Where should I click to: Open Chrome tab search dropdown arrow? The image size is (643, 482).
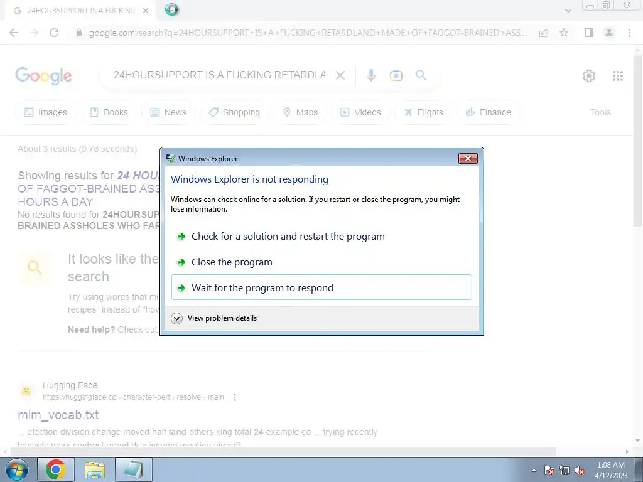(x=568, y=11)
